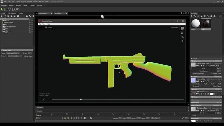Select the arrow selection tool
Viewport: 224px width, 126px height.
[2, 9]
